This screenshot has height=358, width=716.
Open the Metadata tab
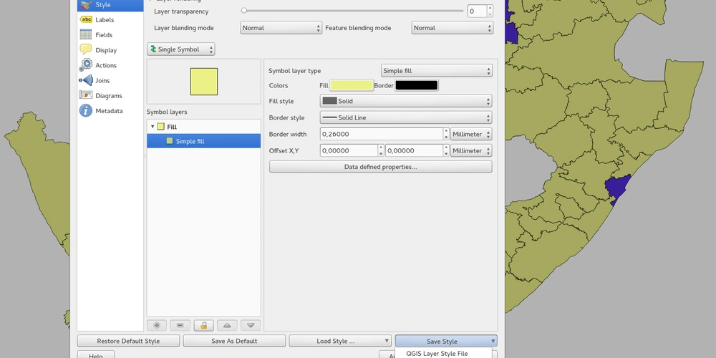[x=110, y=110]
